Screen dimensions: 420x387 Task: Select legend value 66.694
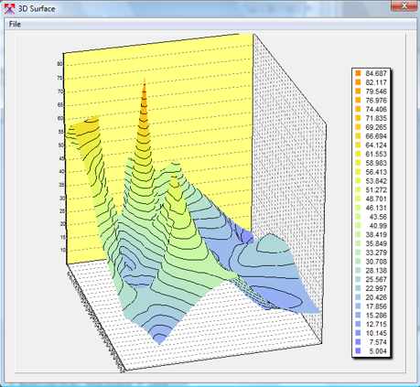click(376, 136)
